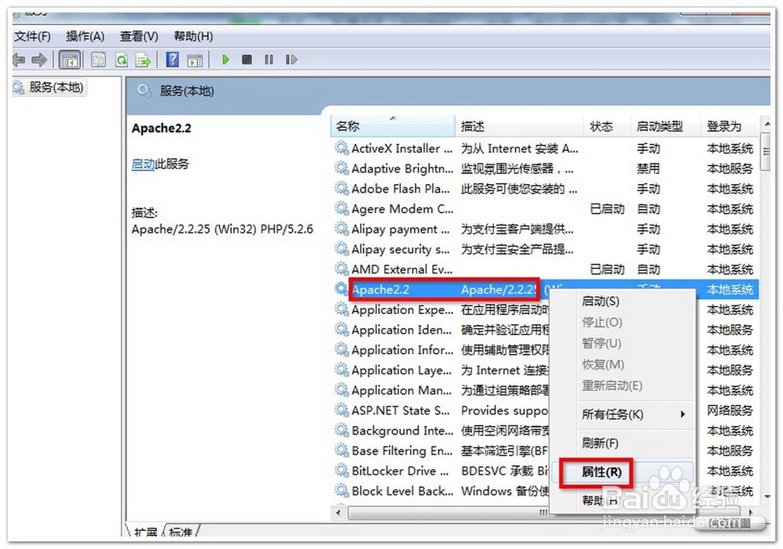Select the gear icon of ActiveX Installer
783x549 pixels.
tap(341, 148)
